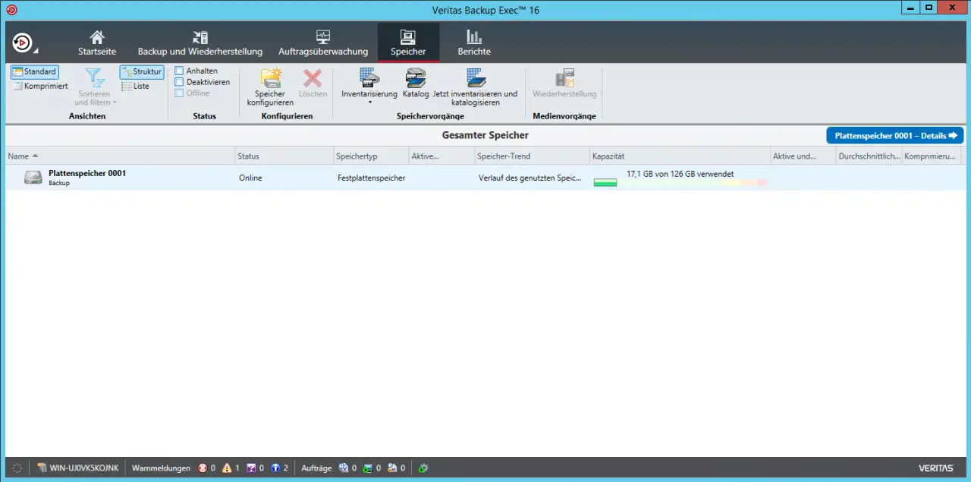Click the Aktive... column header
Image resolution: width=971 pixels, height=482 pixels.
click(x=441, y=156)
